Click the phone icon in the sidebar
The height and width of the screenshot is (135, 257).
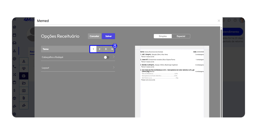[14, 67]
